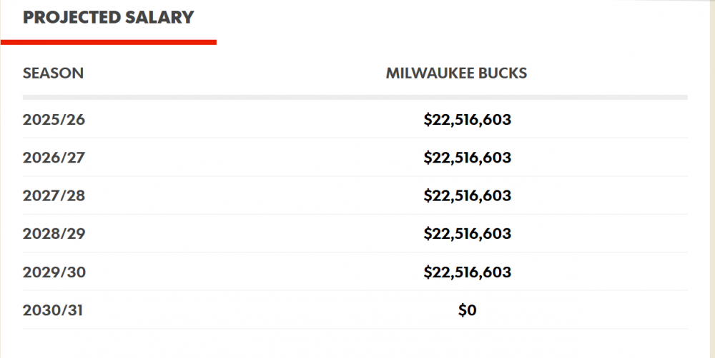
Task: Select the 2028/29 Milwaukee Bucks salary value
Action: (467, 233)
